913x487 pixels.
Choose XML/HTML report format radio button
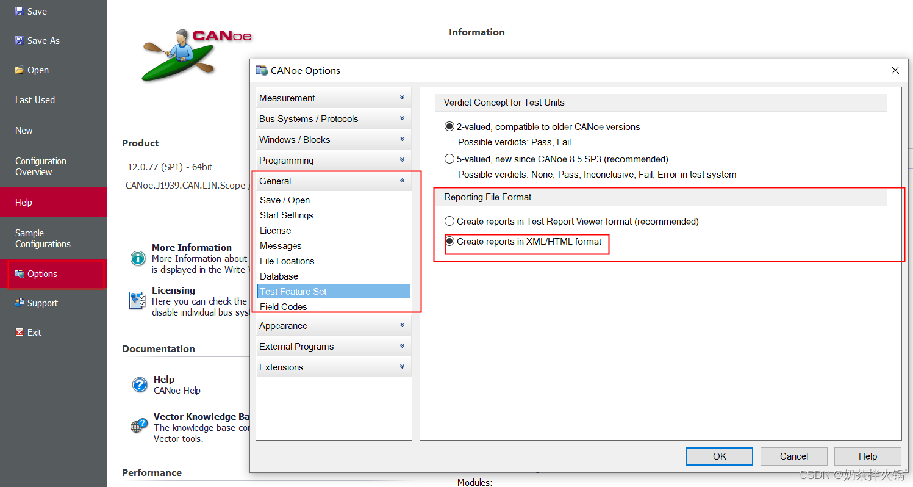[449, 242]
